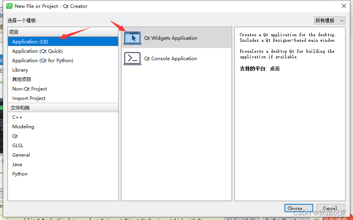Open the 所有模板 template filter dropdown
Screen dimensions: 353x220
point(330,21)
